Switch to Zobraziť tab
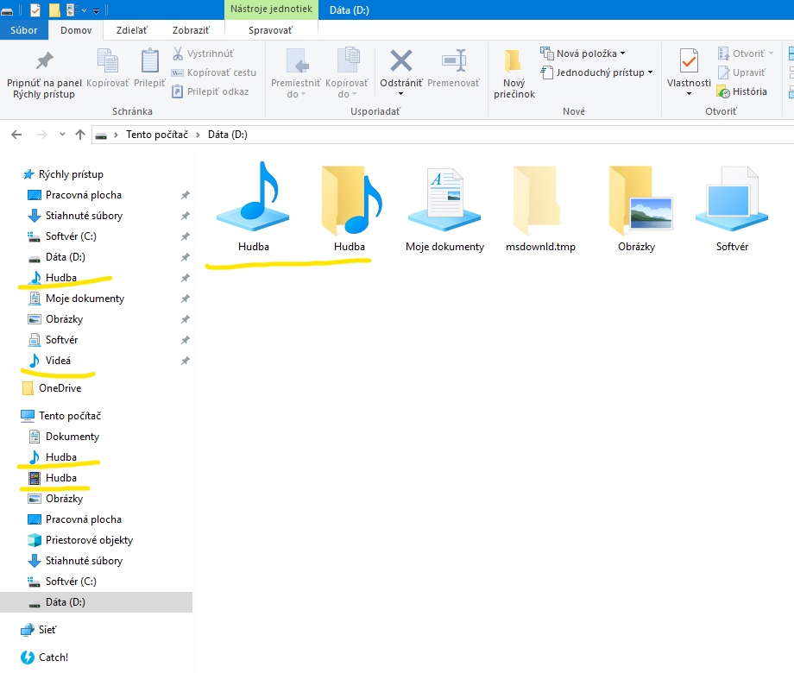The height and width of the screenshot is (673, 794). point(191,30)
